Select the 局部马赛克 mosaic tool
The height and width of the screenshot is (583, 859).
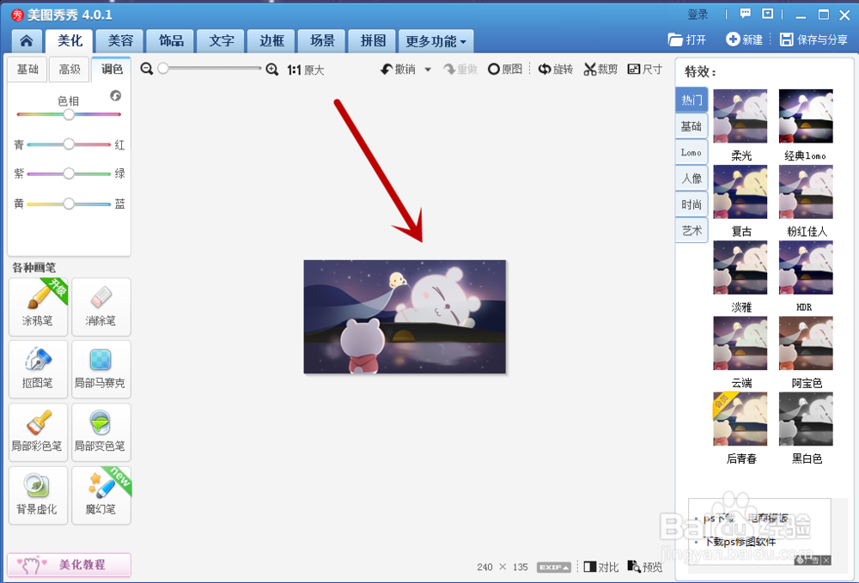(x=101, y=369)
